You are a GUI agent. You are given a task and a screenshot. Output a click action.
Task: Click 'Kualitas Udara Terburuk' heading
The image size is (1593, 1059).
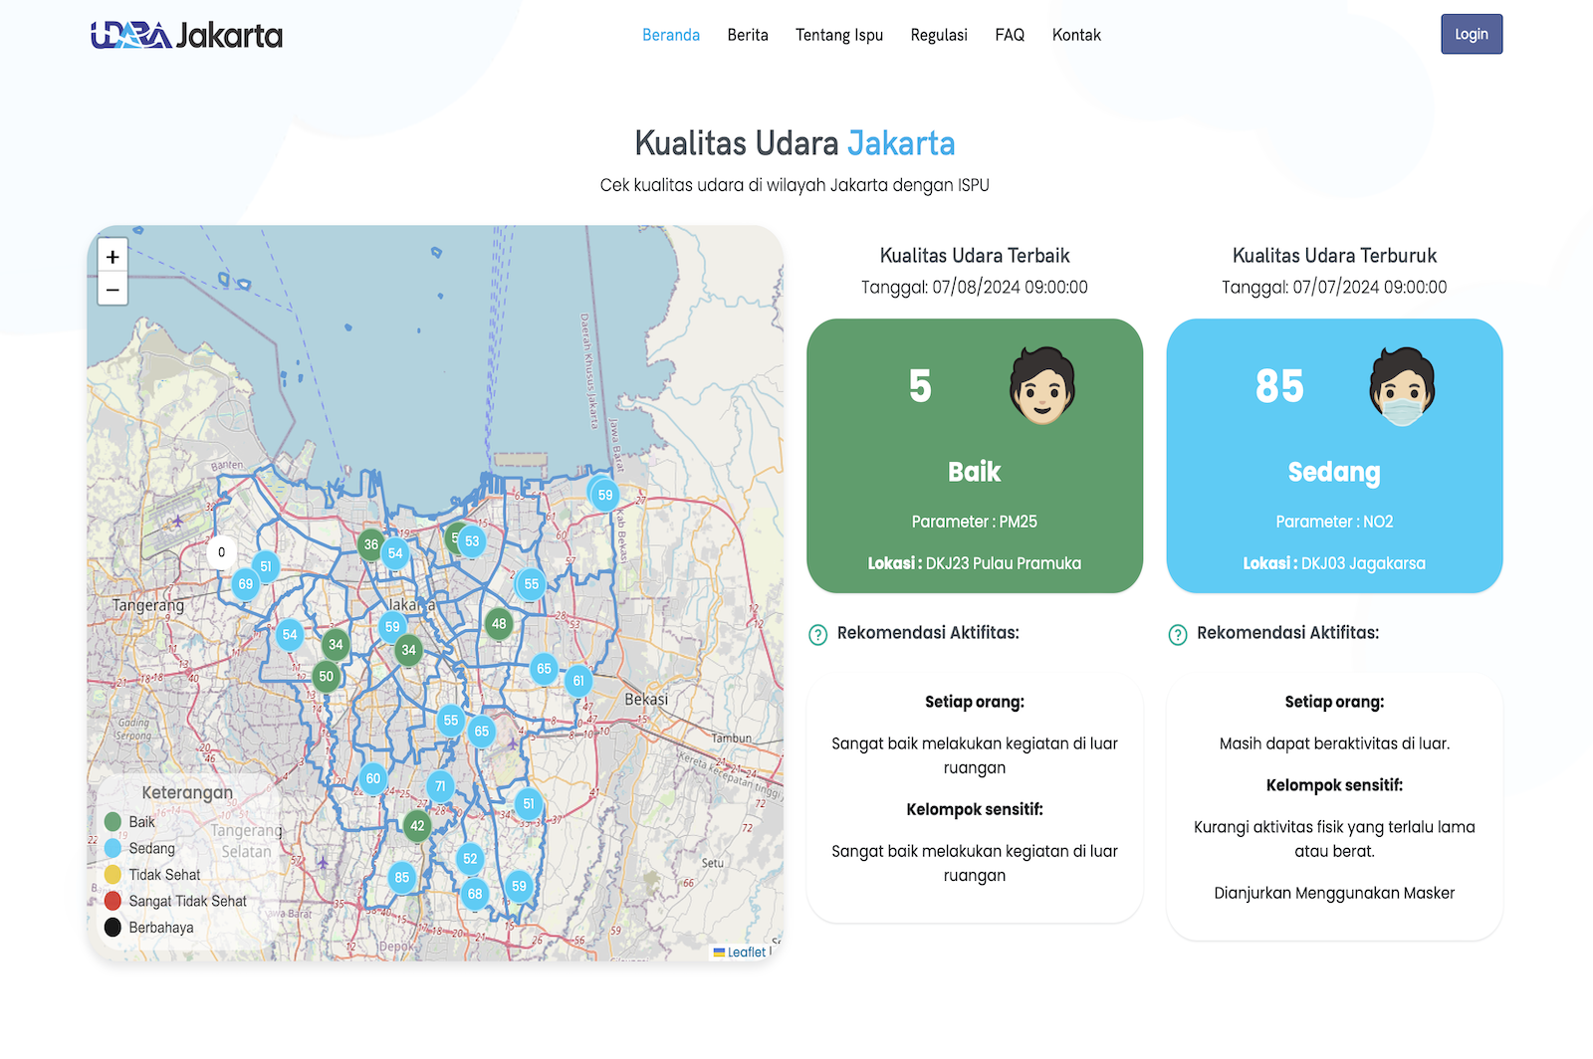coord(1334,256)
